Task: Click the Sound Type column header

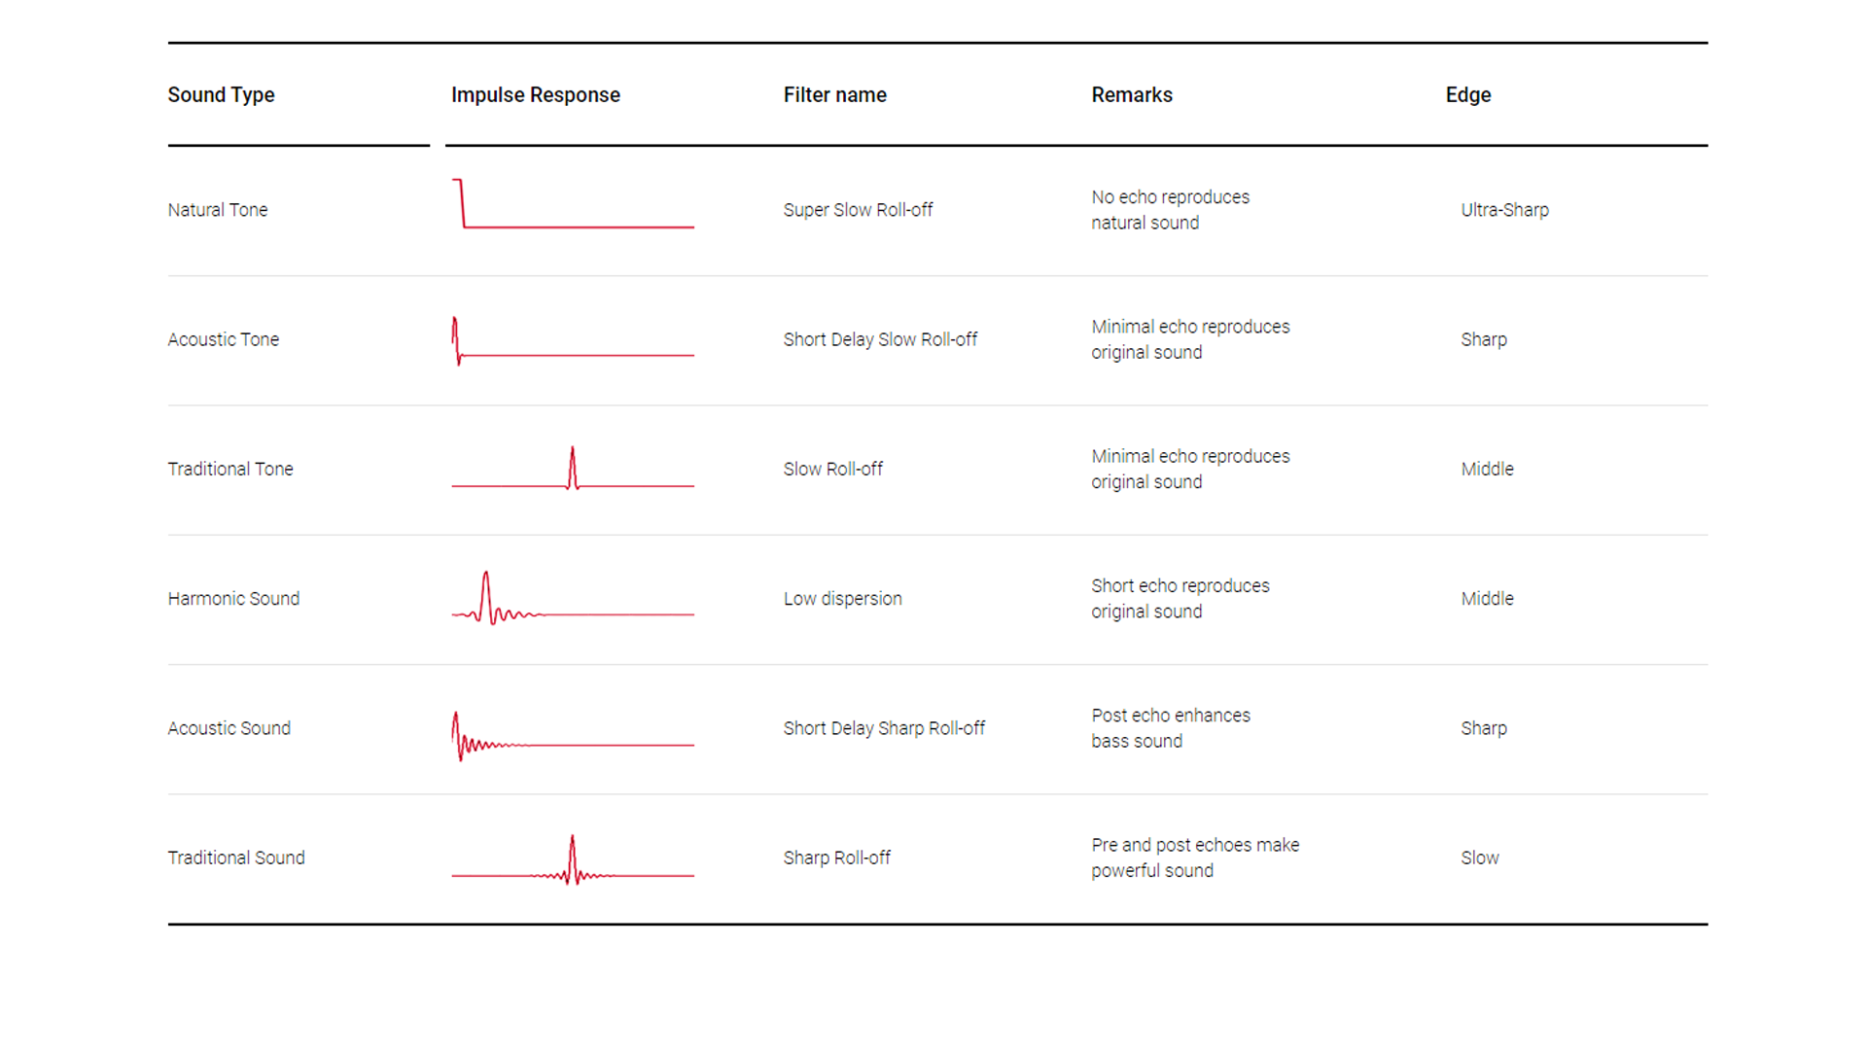Action: coord(221,95)
